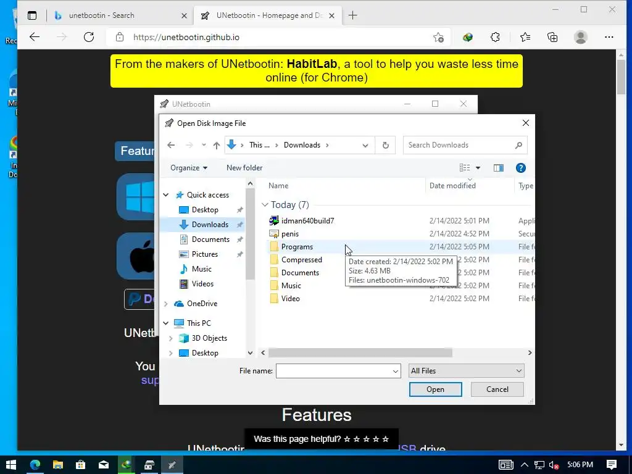
Task: Select OneDrive in navigation pane
Action: click(202, 304)
